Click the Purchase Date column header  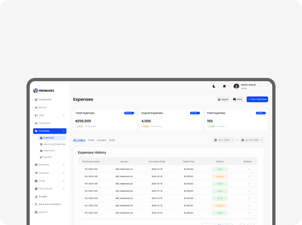pos(157,161)
